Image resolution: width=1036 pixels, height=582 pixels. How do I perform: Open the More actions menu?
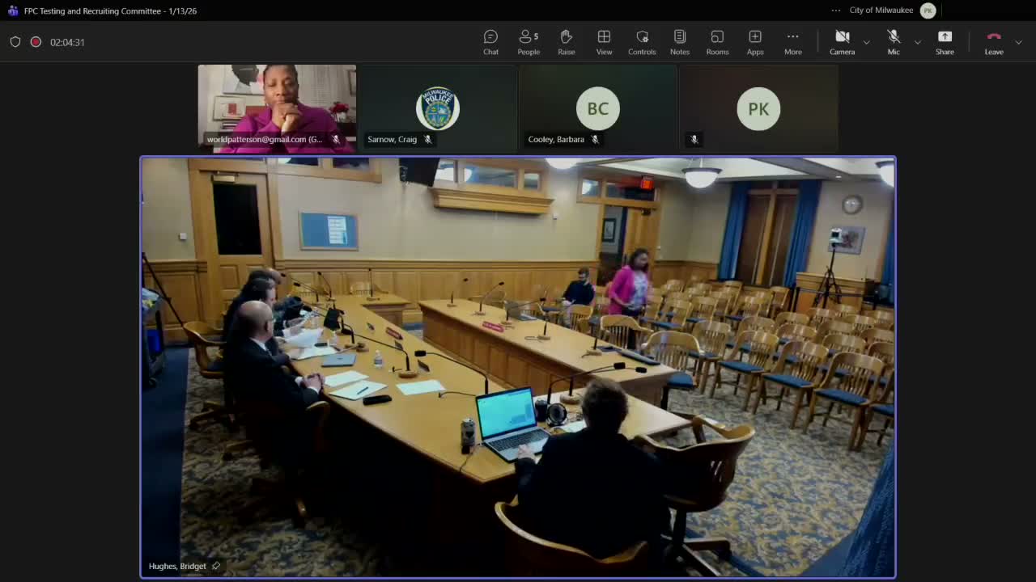[x=792, y=42]
